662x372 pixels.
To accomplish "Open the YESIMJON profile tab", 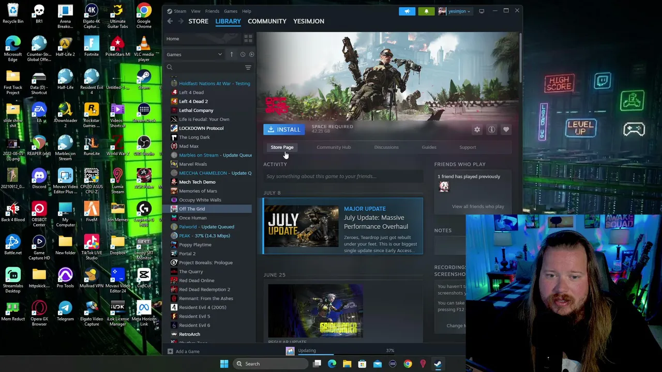I will [x=309, y=21].
